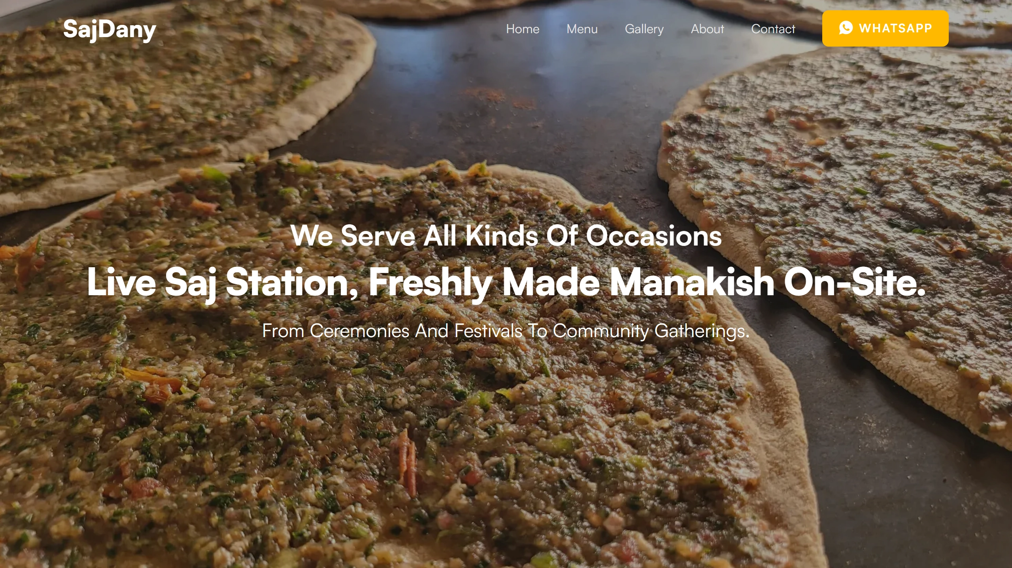
Task: Click the "From Ceremonies And Festivals" tagline
Action: coord(392,331)
